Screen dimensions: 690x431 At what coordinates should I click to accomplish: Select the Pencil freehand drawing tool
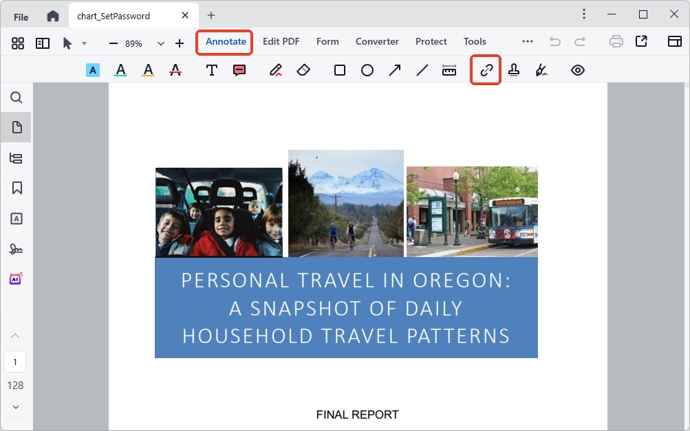pyautogui.click(x=276, y=69)
